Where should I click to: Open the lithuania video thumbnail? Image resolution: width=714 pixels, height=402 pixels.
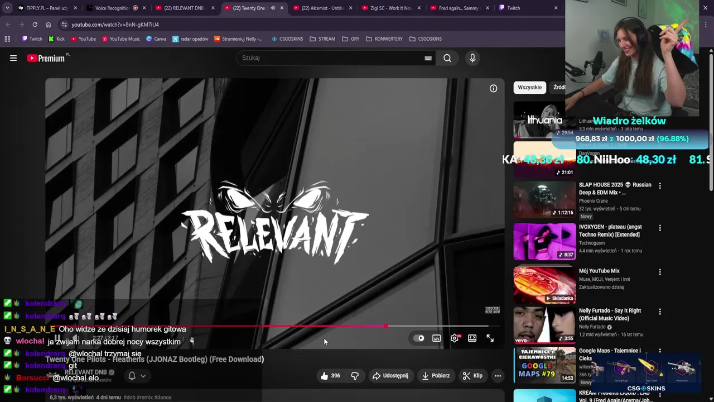point(544,119)
